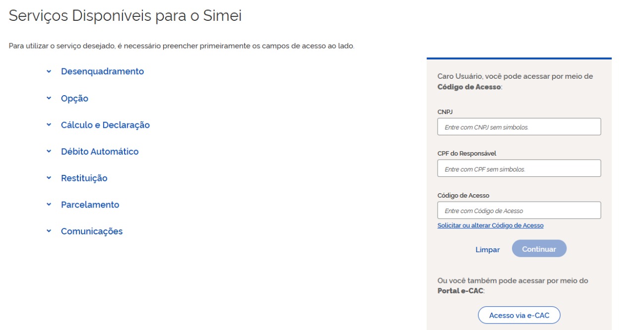Open the Parcelamento section label
This screenshot has width=635, height=330.
pyautogui.click(x=90, y=205)
